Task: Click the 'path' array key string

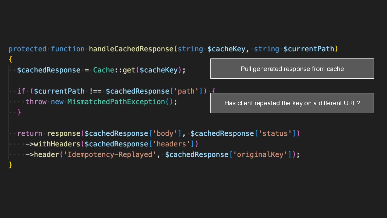Action: click(186, 91)
